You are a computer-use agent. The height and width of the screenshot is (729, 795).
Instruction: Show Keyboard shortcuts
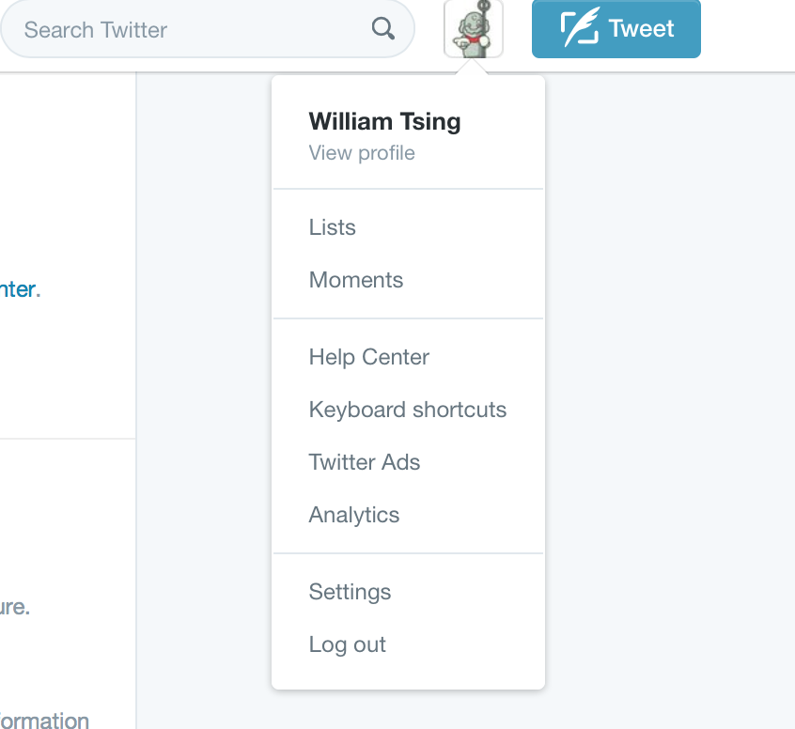[x=408, y=410]
